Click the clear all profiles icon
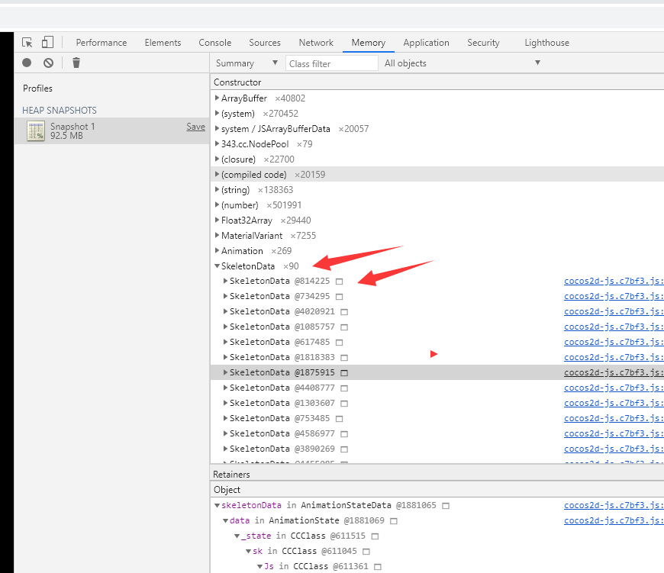 [x=49, y=63]
